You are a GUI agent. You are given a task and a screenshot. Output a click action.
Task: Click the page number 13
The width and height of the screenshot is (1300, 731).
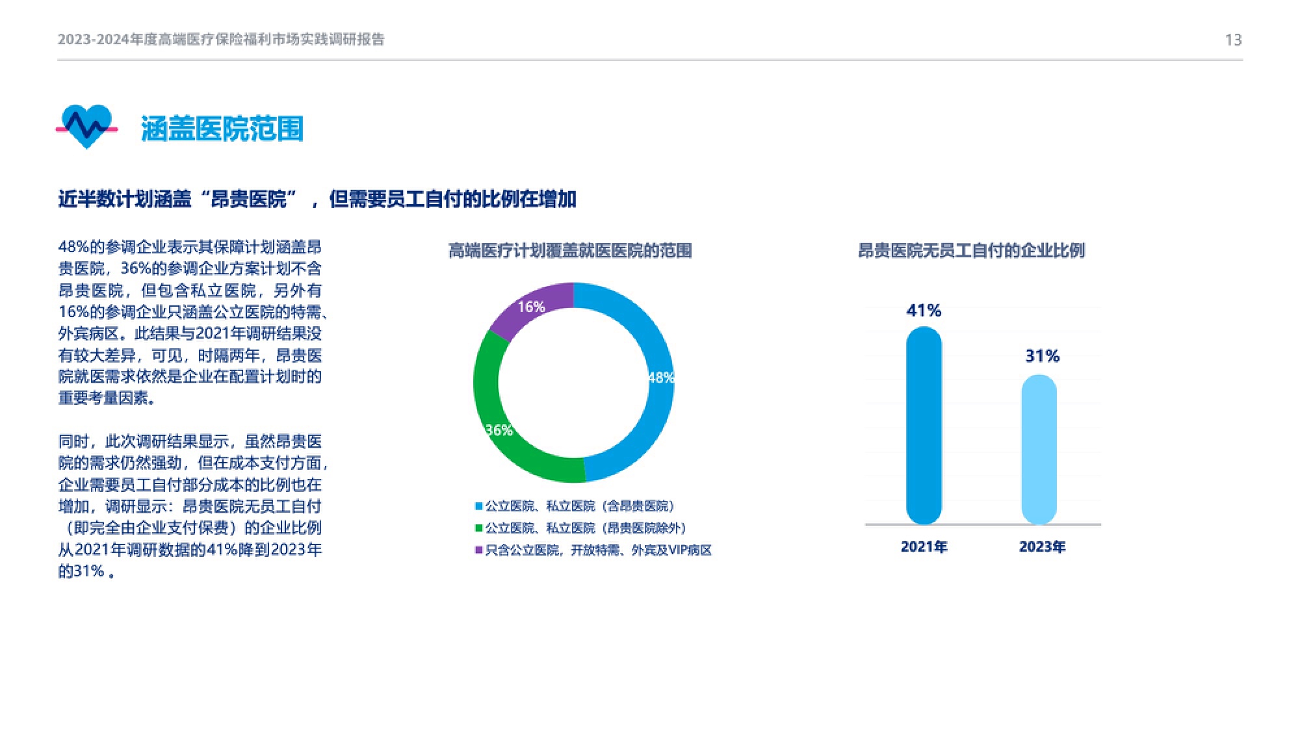[1233, 40]
